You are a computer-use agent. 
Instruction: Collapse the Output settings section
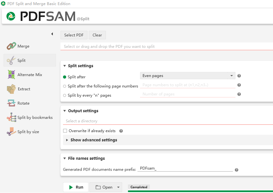[65, 111]
